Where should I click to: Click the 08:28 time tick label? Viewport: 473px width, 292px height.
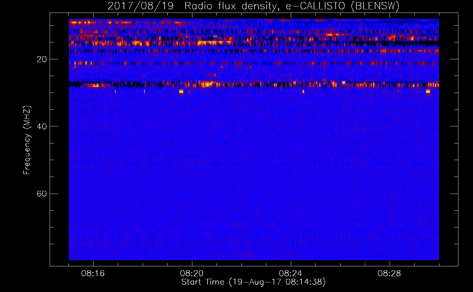[x=389, y=274]
